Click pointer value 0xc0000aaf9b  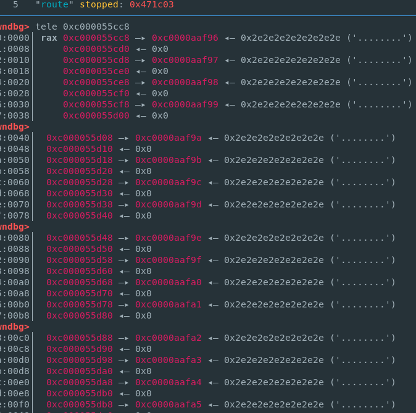pos(168,160)
